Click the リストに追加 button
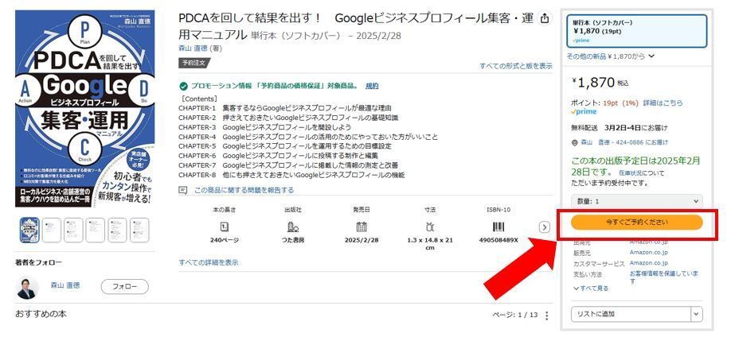The image size is (731, 341). (631, 314)
